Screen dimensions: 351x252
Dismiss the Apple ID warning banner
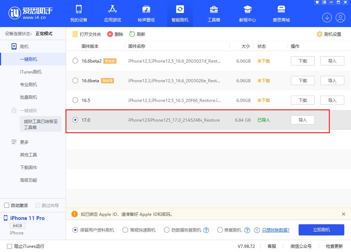pos(344,214)
